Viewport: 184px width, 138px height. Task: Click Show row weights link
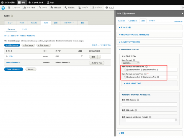coord(101,45)
